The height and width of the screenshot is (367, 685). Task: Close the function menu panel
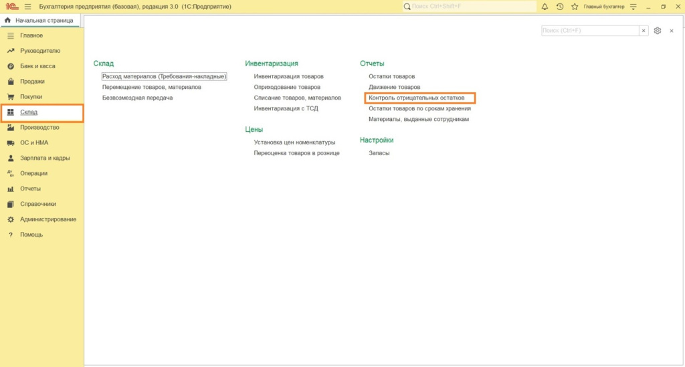pos(671,31)
